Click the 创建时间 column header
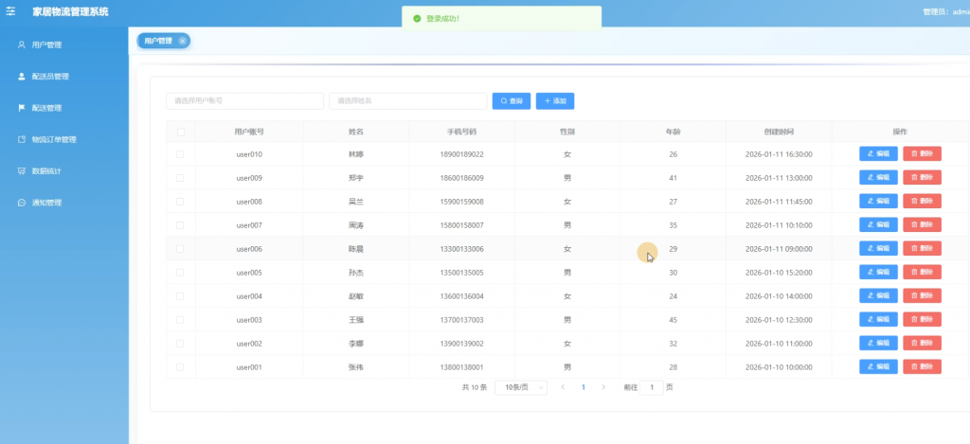This screenshot has height=444, width=970. click(x=779, y=132)
